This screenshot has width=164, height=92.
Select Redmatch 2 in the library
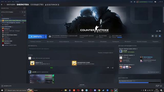pyautogui.click(x=7, y=43)
